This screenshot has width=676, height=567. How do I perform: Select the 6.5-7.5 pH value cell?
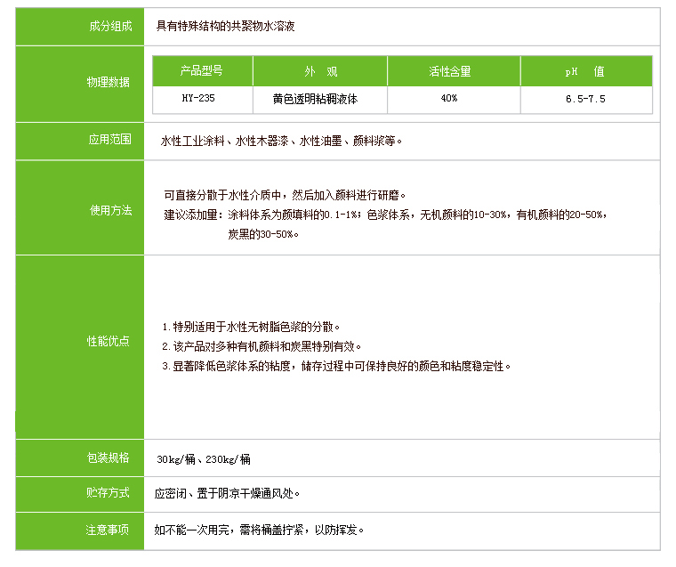tap(585, 99)
